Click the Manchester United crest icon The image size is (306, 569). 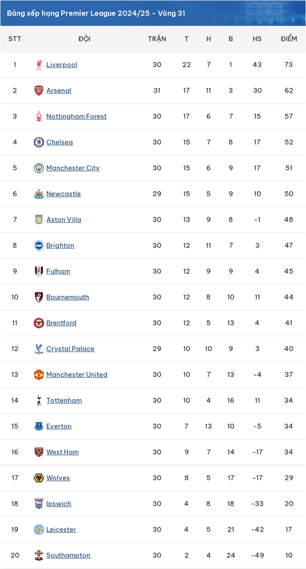(39, 374)
